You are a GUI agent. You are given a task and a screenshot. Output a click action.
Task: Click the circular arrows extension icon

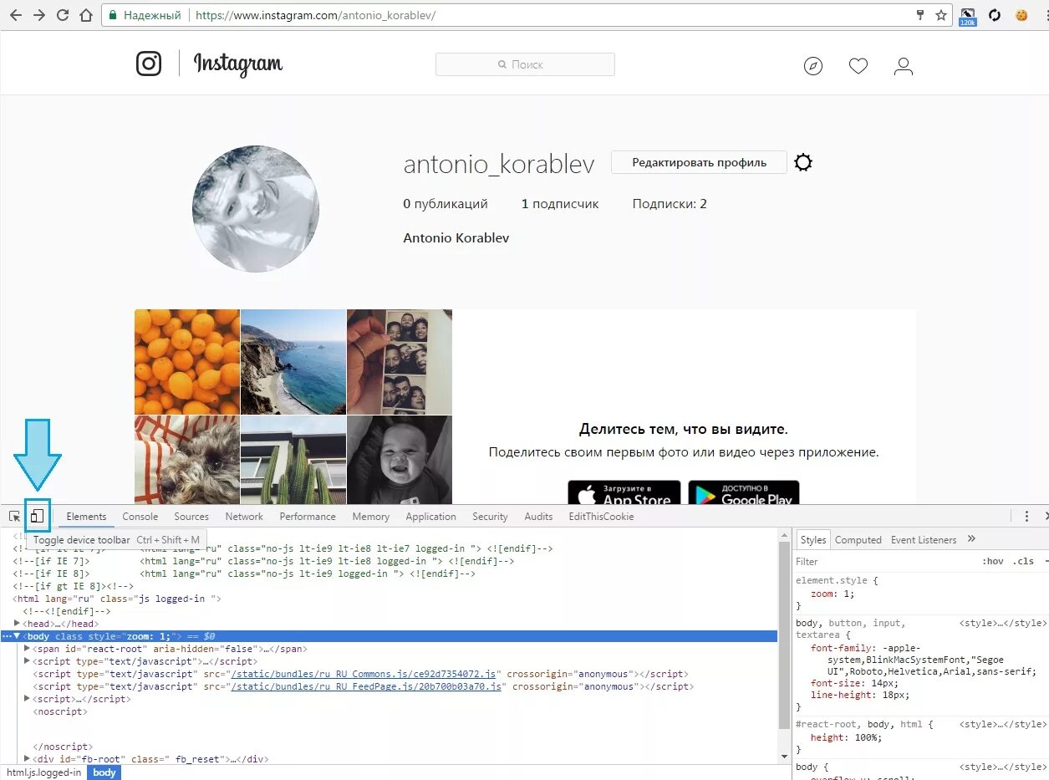tap(995, 15)
